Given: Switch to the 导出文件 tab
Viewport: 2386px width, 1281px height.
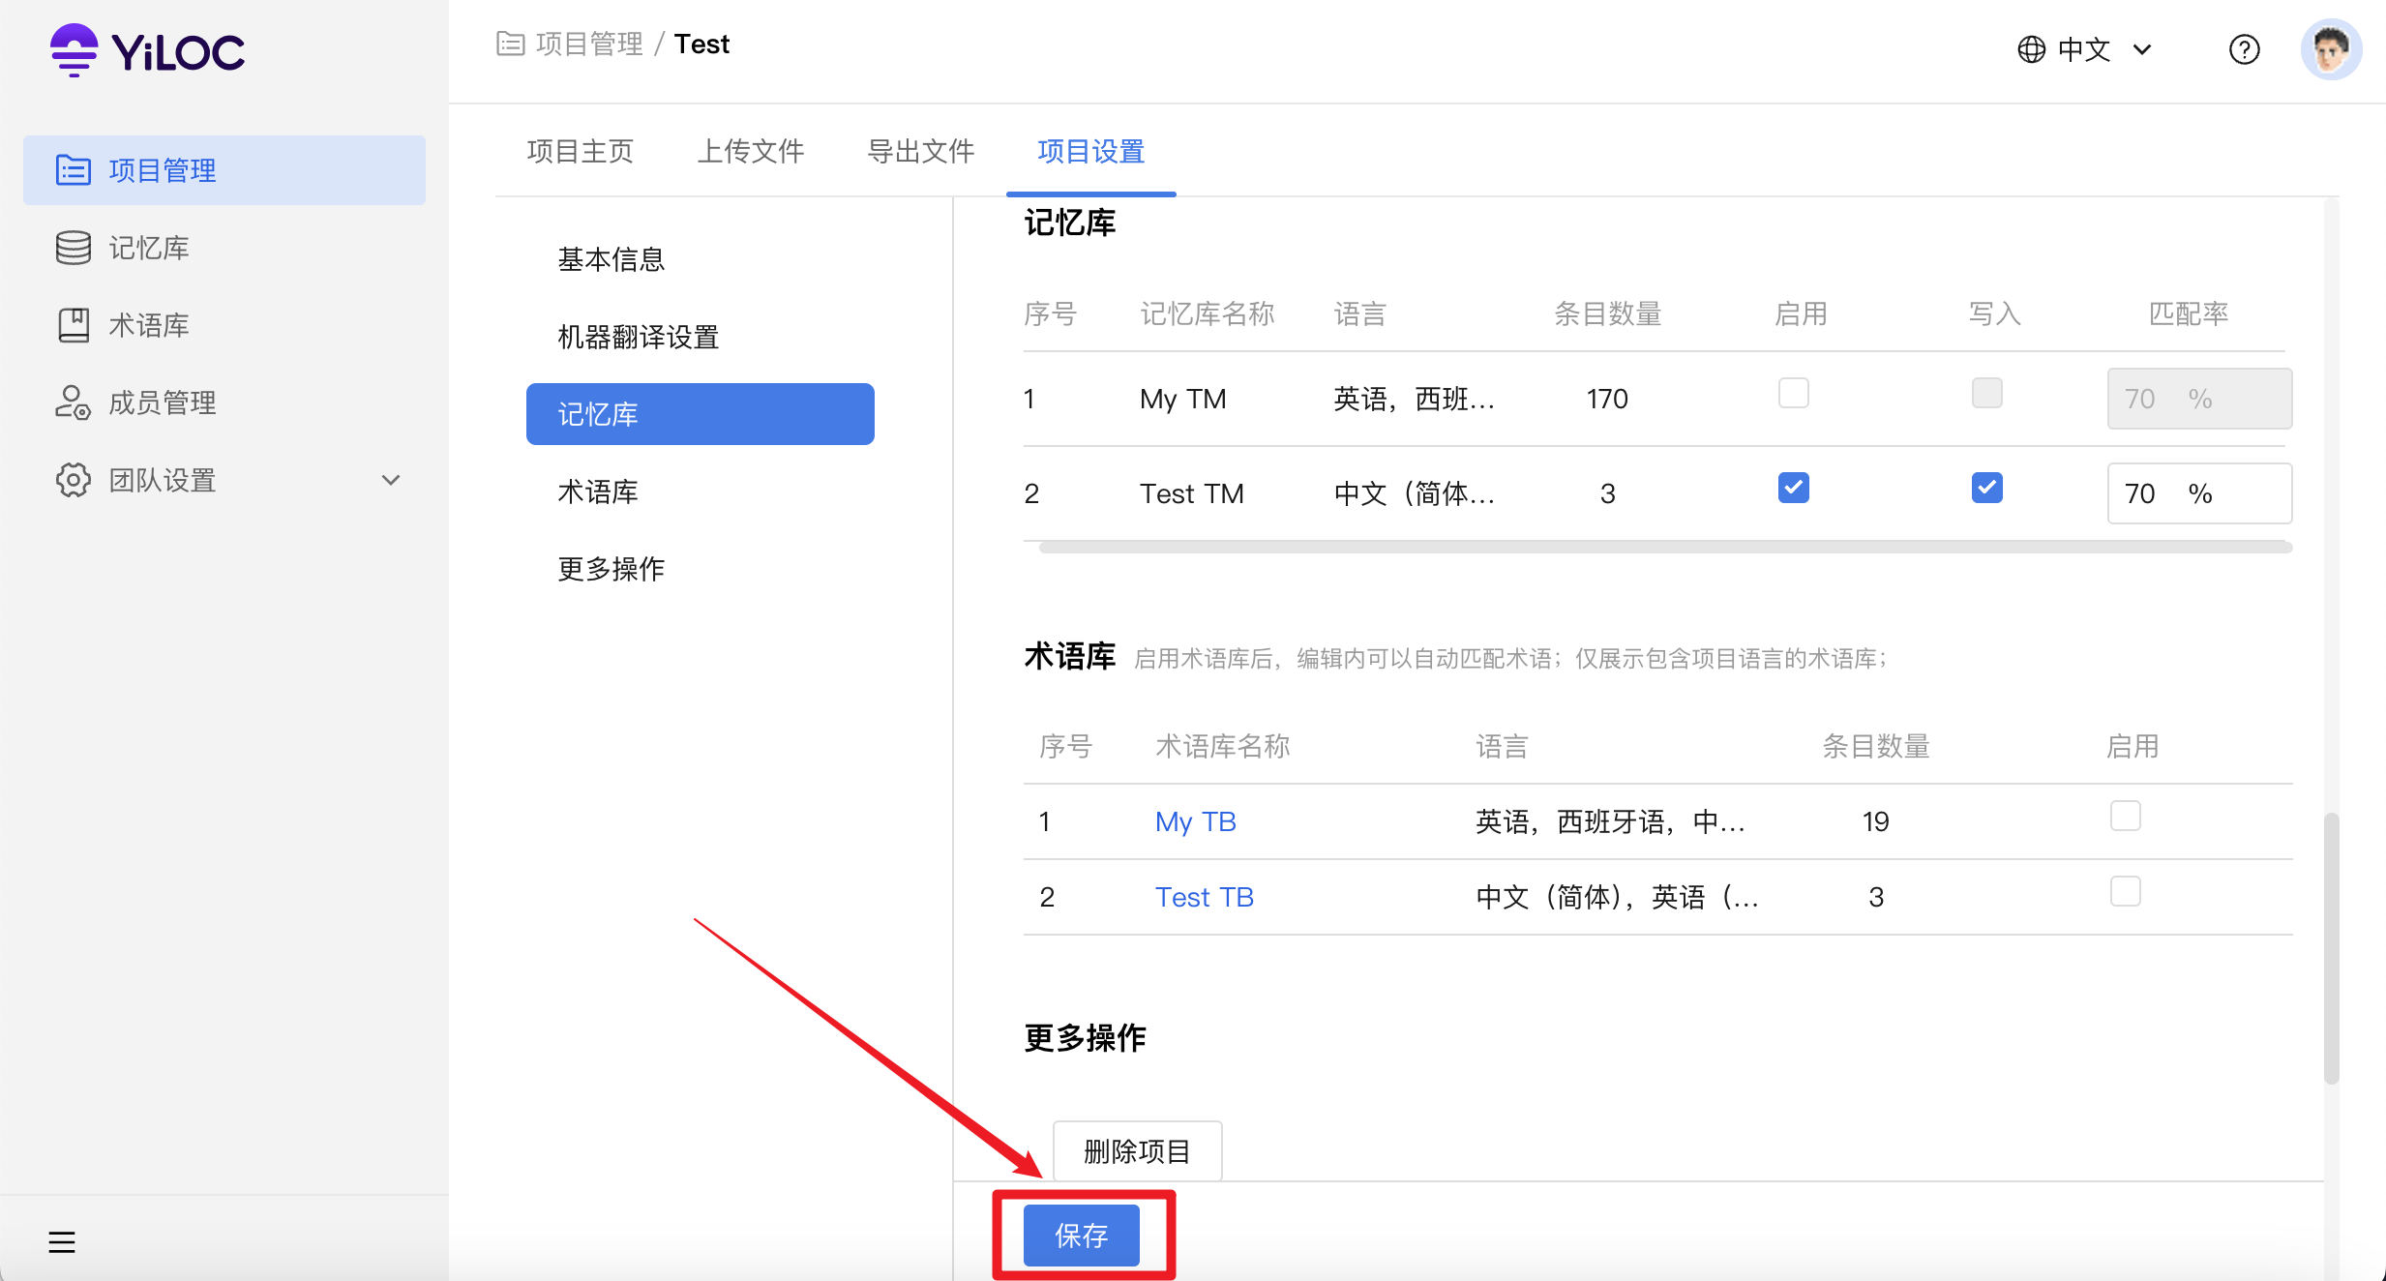Looking at the screenshot, I should pyautogui.click(x=921, y=151).
